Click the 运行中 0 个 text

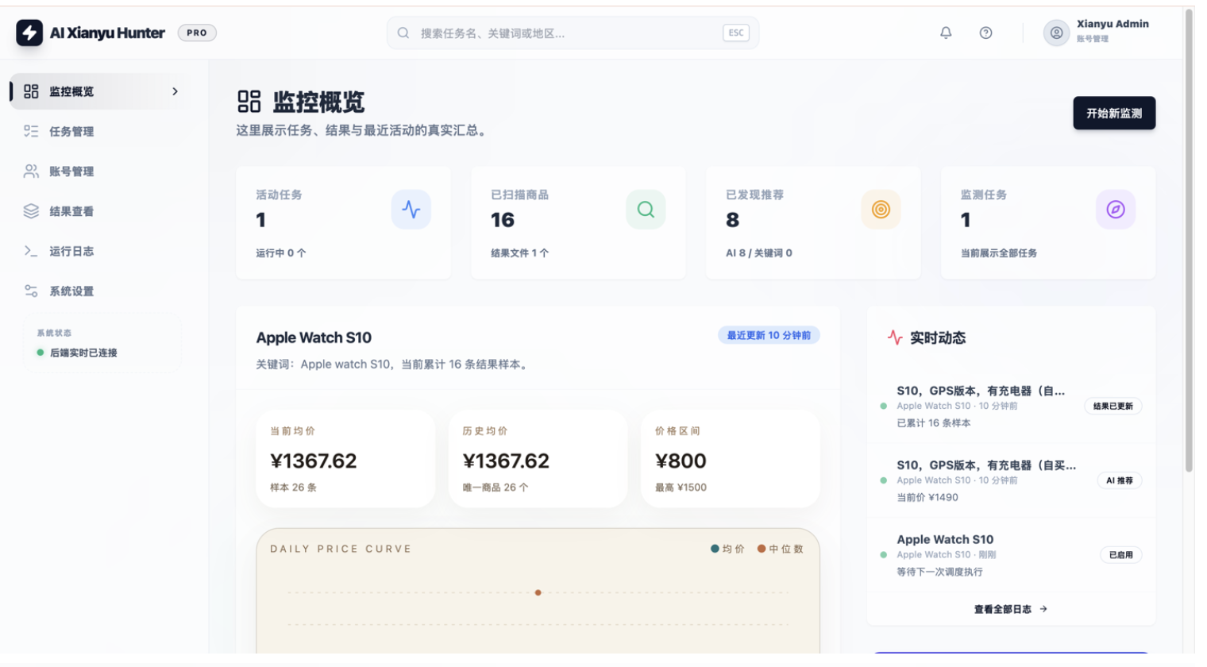281,253
